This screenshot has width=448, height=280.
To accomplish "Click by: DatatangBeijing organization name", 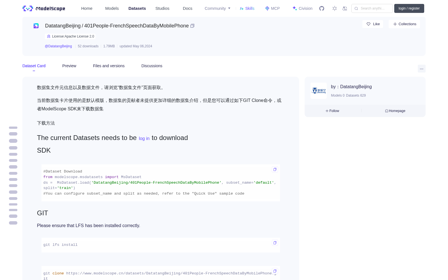I will pos(351,87).
